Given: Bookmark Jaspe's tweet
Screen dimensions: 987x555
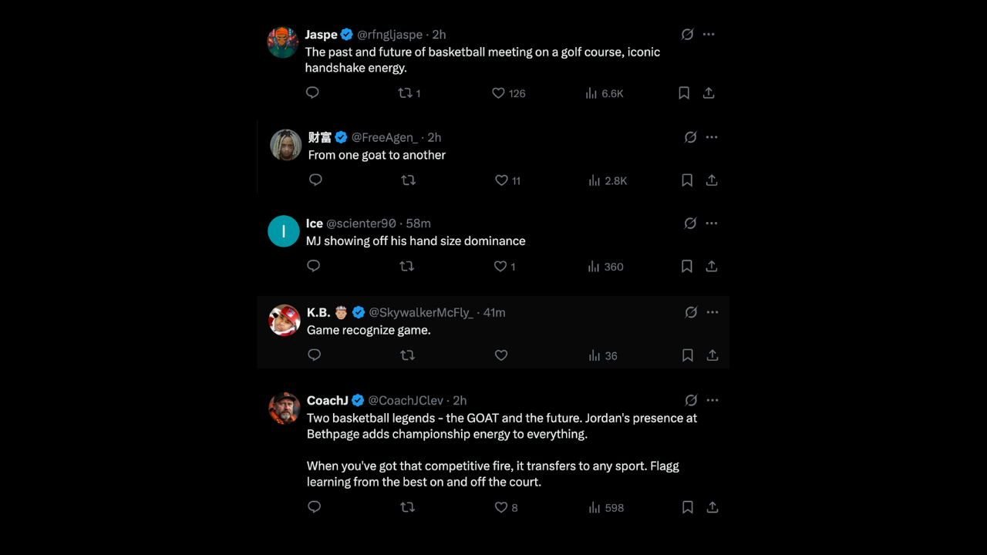Looking at the screenshot, I should [684, 93].
